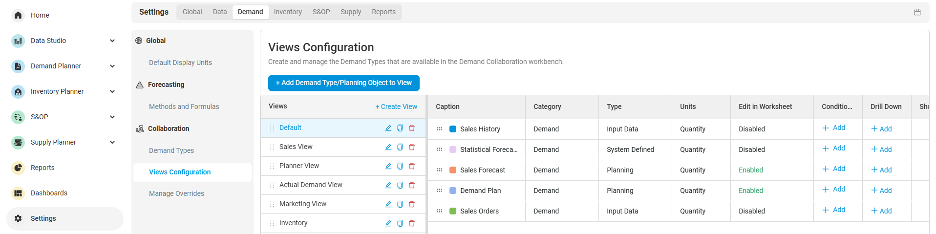Expand the Supply Planner chevron
Screen dimensions: 936x234
(112, 142)
